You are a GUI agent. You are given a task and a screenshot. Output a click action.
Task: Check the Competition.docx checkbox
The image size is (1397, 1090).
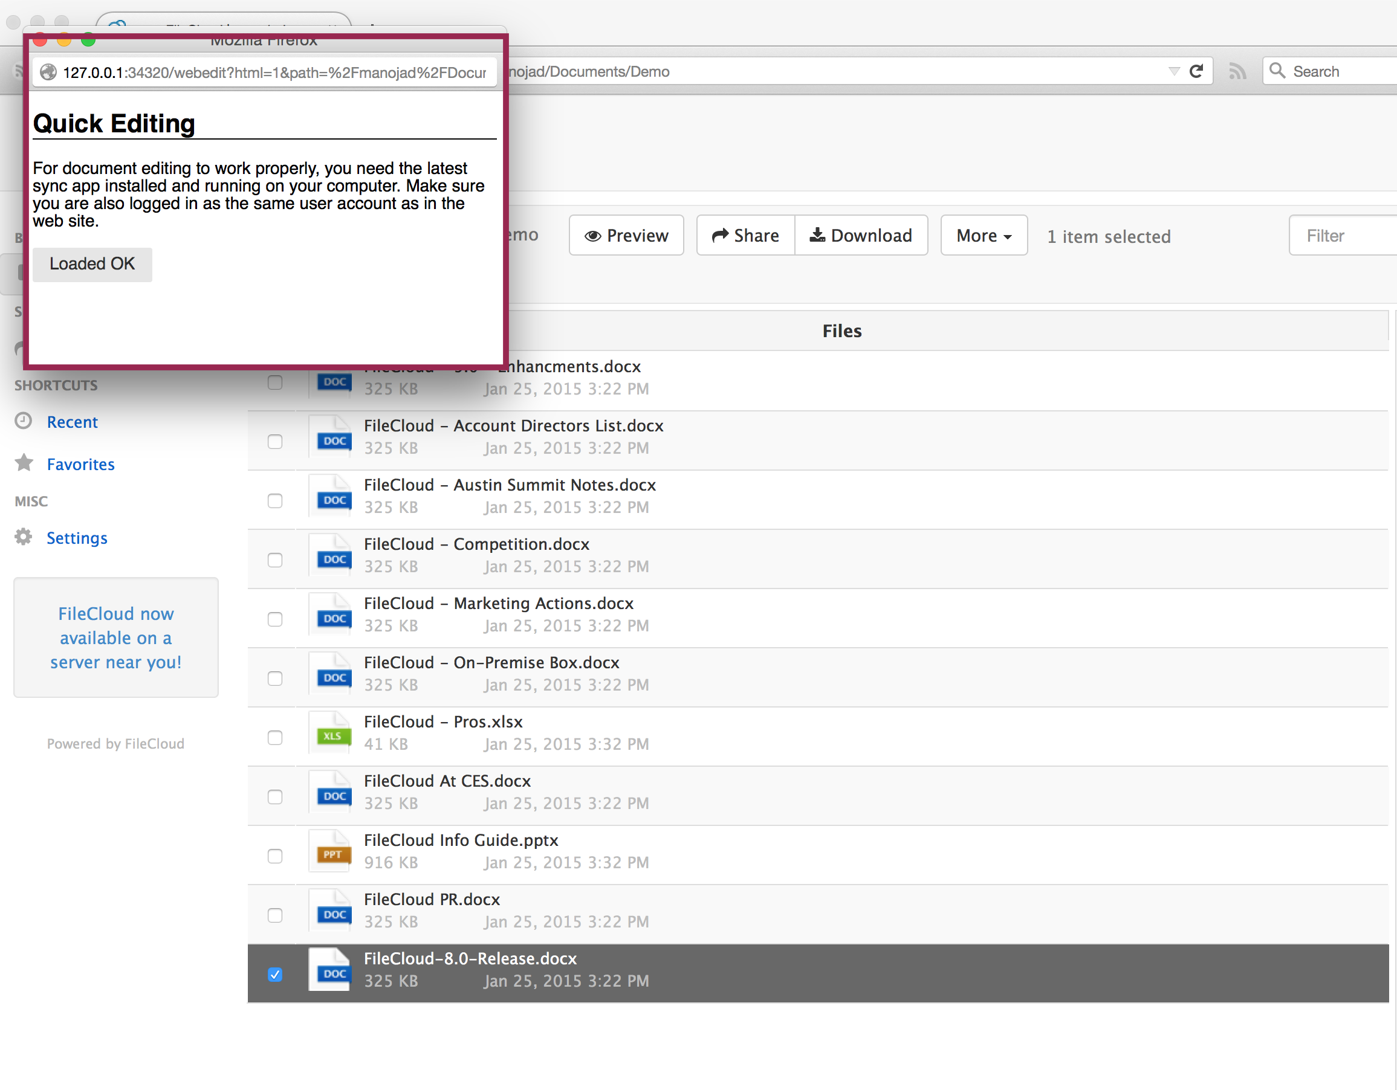tap(275, 560)
